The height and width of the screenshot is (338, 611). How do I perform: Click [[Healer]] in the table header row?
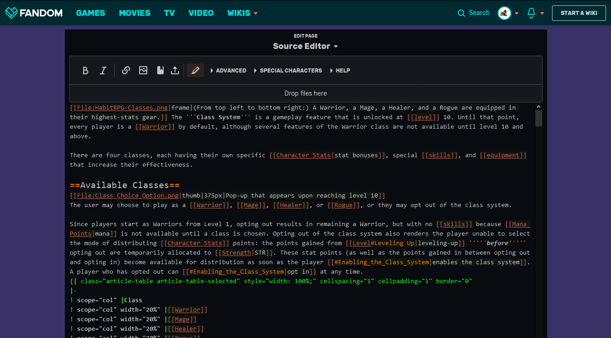[186, 329]
